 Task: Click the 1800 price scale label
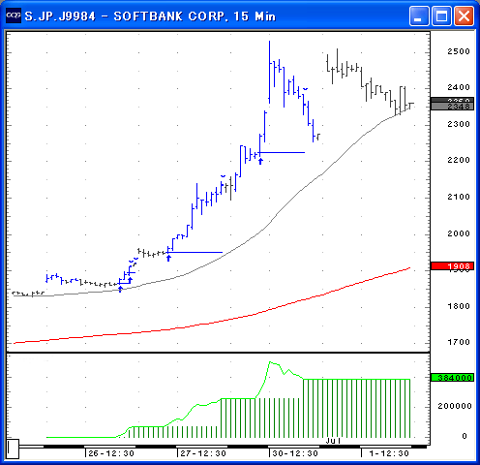459,306
